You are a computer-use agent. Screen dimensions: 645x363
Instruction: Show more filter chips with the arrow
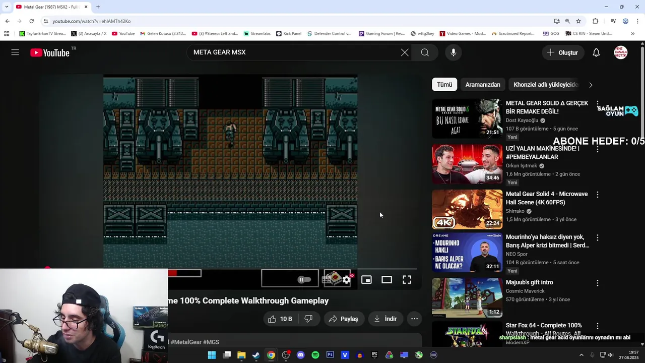pyautogui.click(x=591, y=85)
